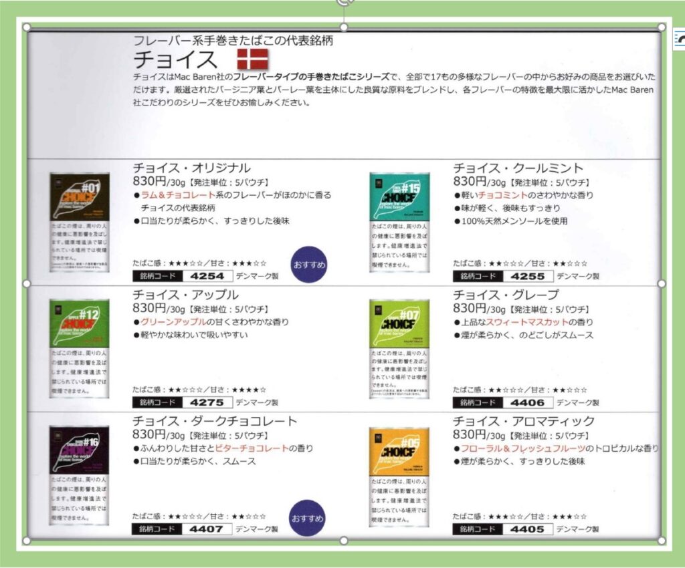Click brand code 4254
This screenshot has width=685, height=568.
click(207, 276)
